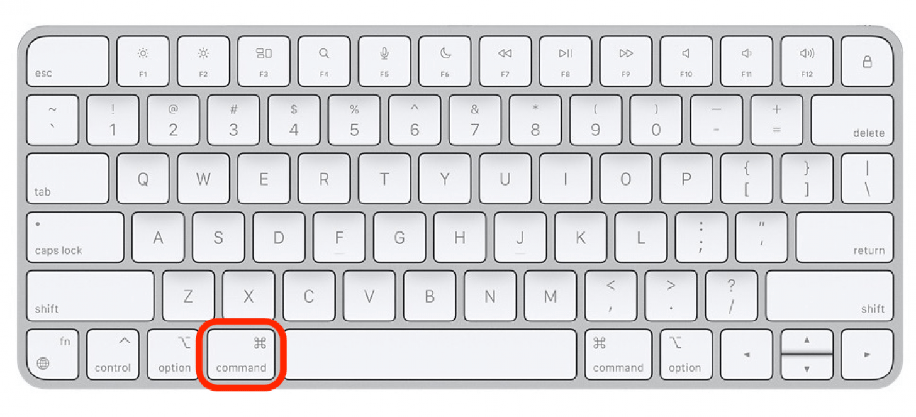
Task: Click the return key
Action: click(845, 237)
